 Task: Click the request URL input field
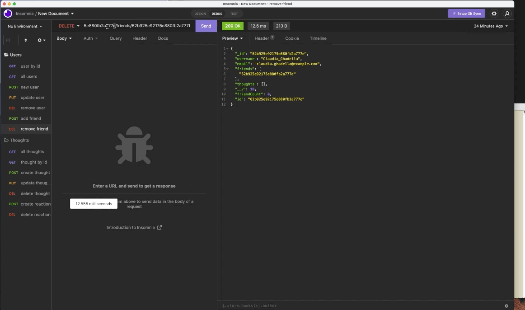click(x=136, y=26)
